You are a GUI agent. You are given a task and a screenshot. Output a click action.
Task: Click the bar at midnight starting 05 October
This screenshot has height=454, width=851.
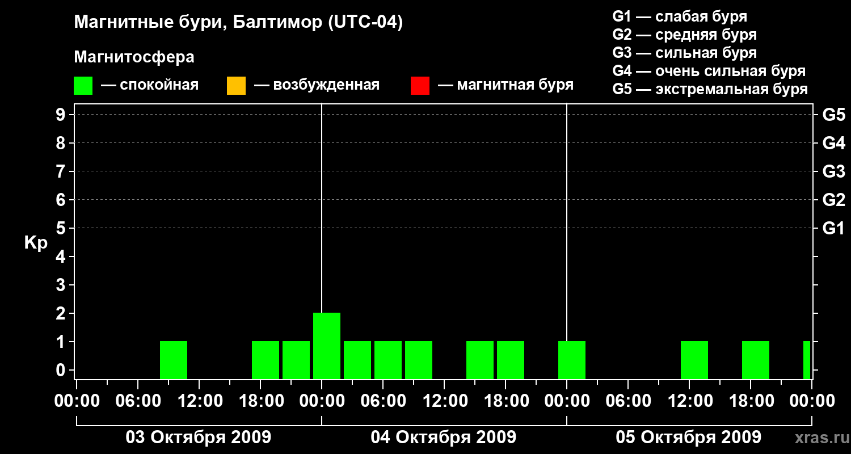[x=572, y=360]
